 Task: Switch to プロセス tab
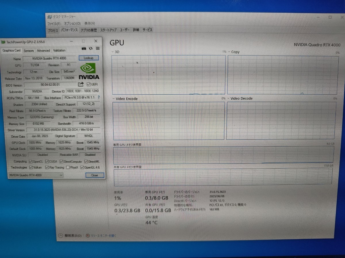coord(53,30)
